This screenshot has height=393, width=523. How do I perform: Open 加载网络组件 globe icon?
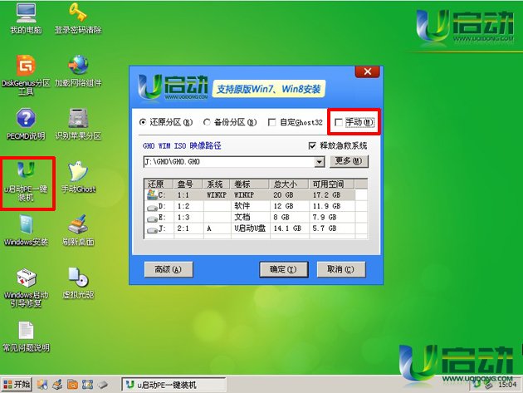[78, 71]
